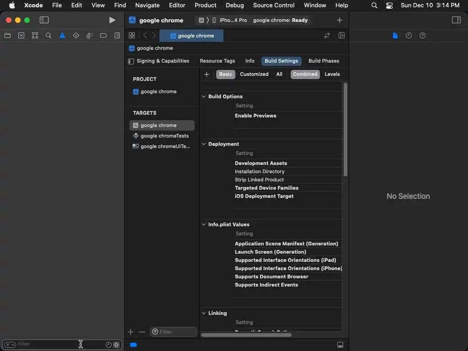The image size is (468, 351).
Task: Run the project with the play button
Action: pyautogui.click(x=112, y=20)
